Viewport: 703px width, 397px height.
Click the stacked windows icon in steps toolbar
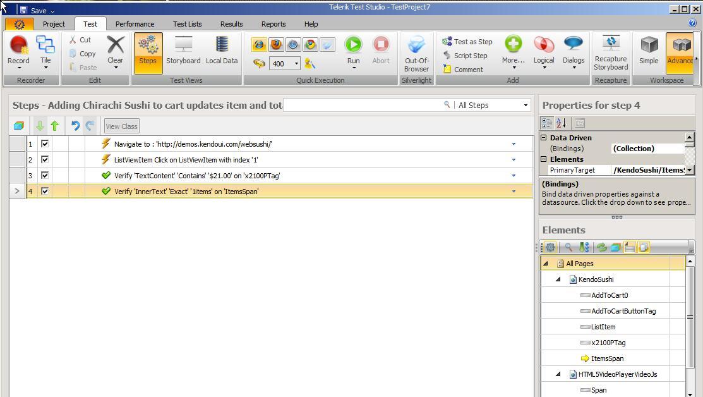(x=18, y=126)
